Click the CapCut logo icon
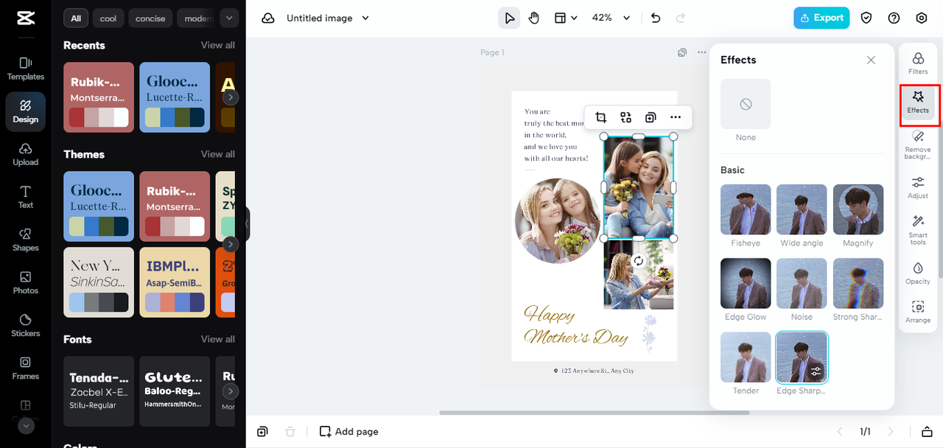The height and width of the screenshot is (448, 943). 26,18
